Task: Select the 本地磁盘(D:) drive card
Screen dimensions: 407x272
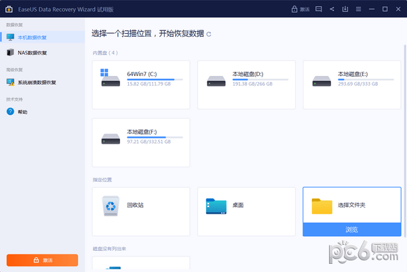Action: click(x=246, y=85)
